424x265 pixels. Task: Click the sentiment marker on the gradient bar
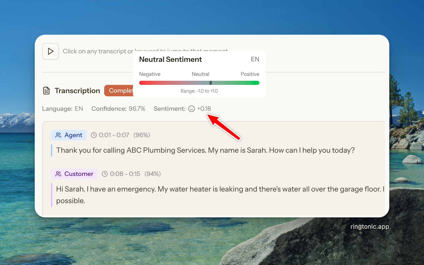211,83
